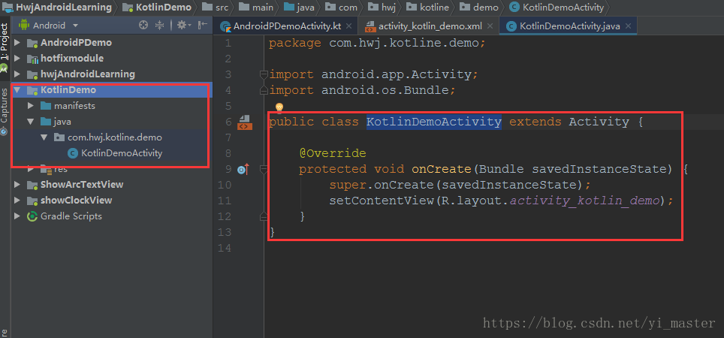Collapse the java folder in tree
Viewport: 724px width, 338px height.
coord(31,122)
